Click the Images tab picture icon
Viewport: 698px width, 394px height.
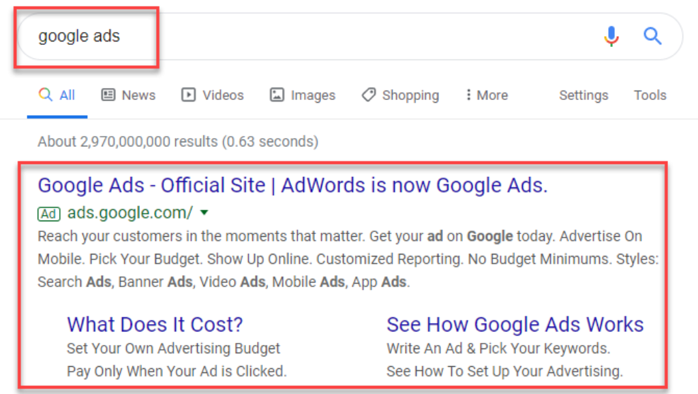277,95
